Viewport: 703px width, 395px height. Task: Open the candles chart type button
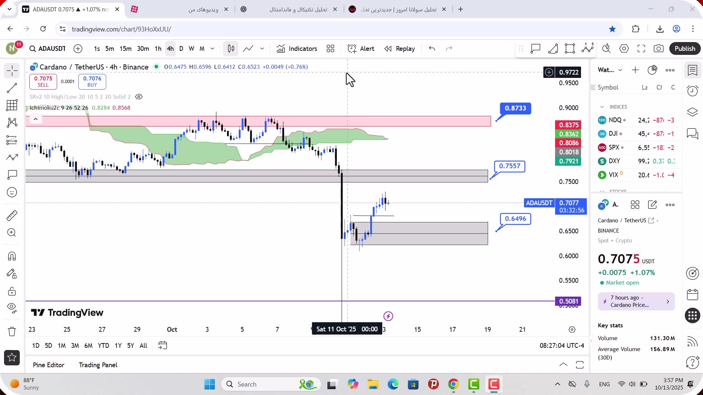tap(231, 49)
